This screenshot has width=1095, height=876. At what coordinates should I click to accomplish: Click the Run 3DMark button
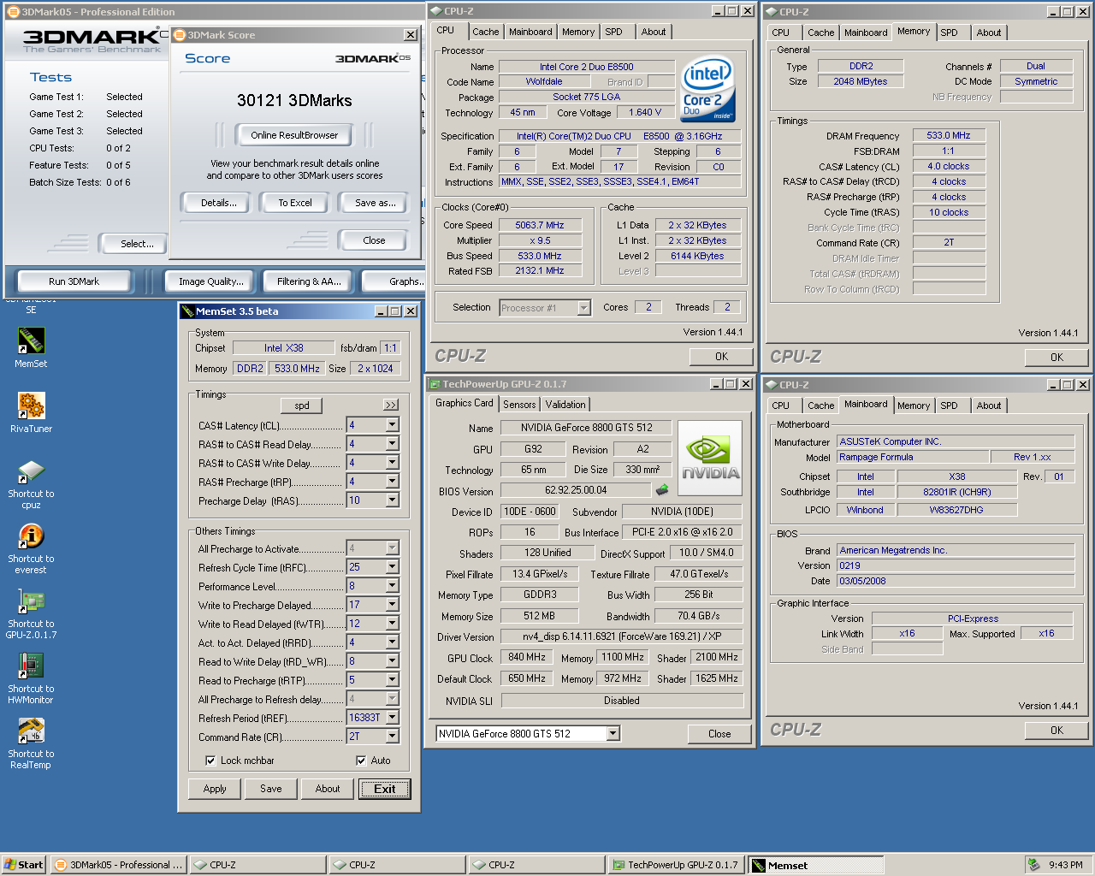tap(74, 281)
